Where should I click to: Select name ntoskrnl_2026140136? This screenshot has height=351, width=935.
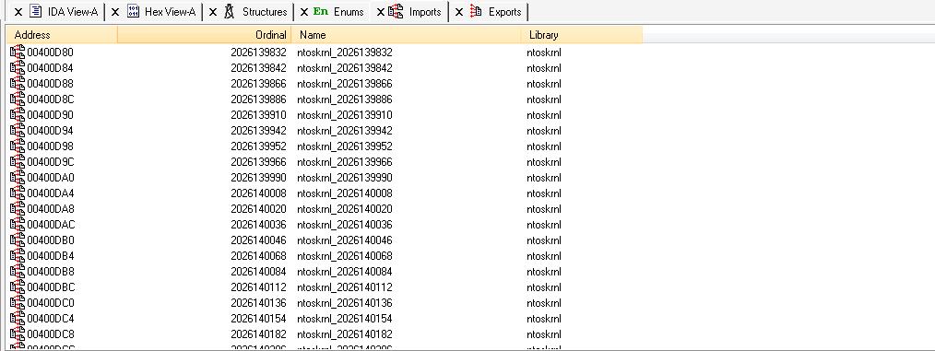click(x=345, y=303)
